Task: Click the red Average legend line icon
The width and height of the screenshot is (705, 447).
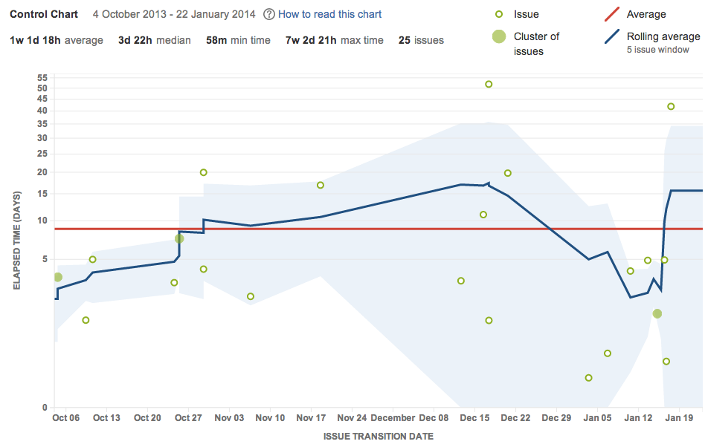Action: coord(612,14)
